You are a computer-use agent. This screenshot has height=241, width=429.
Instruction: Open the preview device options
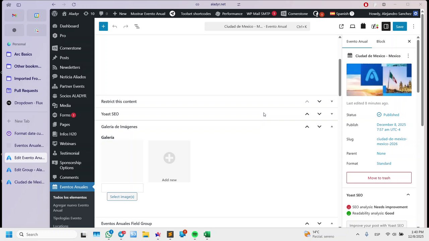353,26
